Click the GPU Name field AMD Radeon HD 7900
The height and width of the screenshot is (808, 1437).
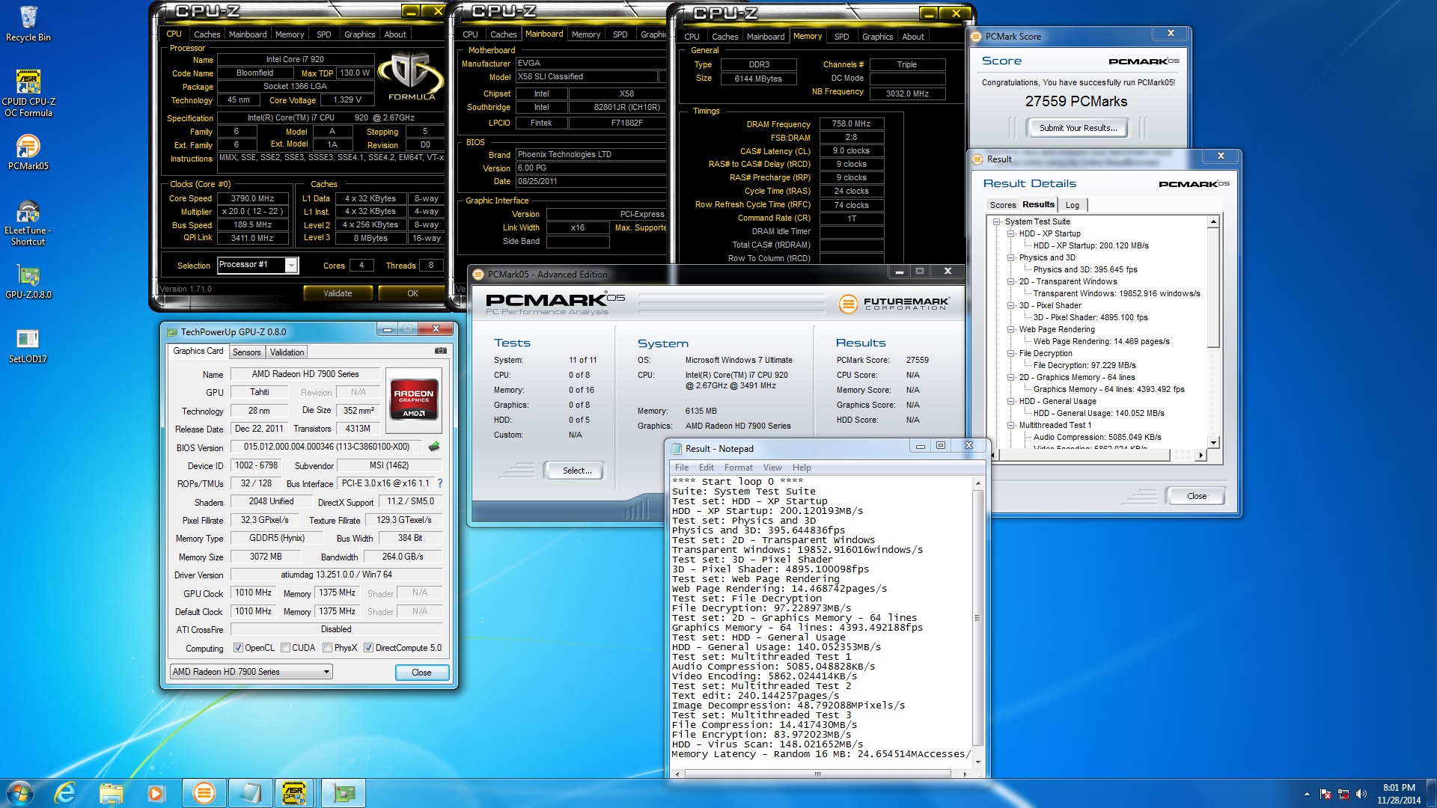[x=305, y=374]
